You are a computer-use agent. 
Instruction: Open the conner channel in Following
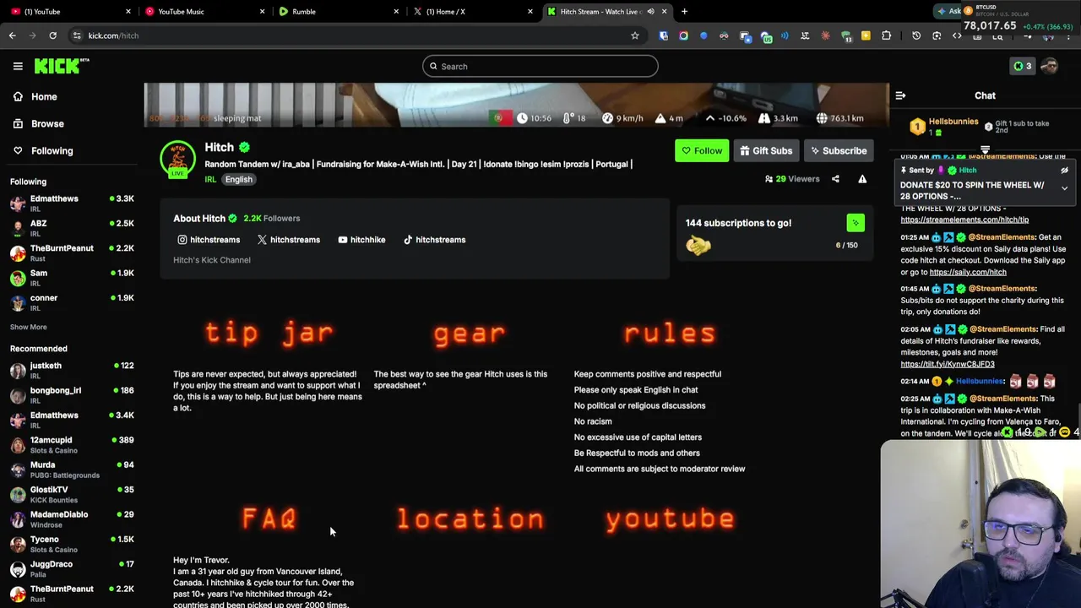pos(72,302)
